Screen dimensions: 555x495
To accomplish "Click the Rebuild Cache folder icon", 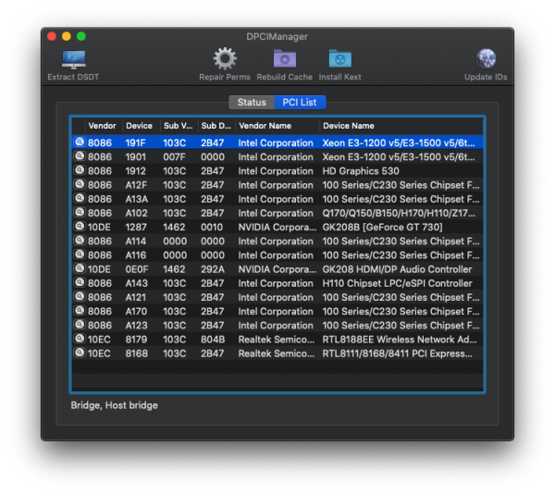I will click(284, 59).
